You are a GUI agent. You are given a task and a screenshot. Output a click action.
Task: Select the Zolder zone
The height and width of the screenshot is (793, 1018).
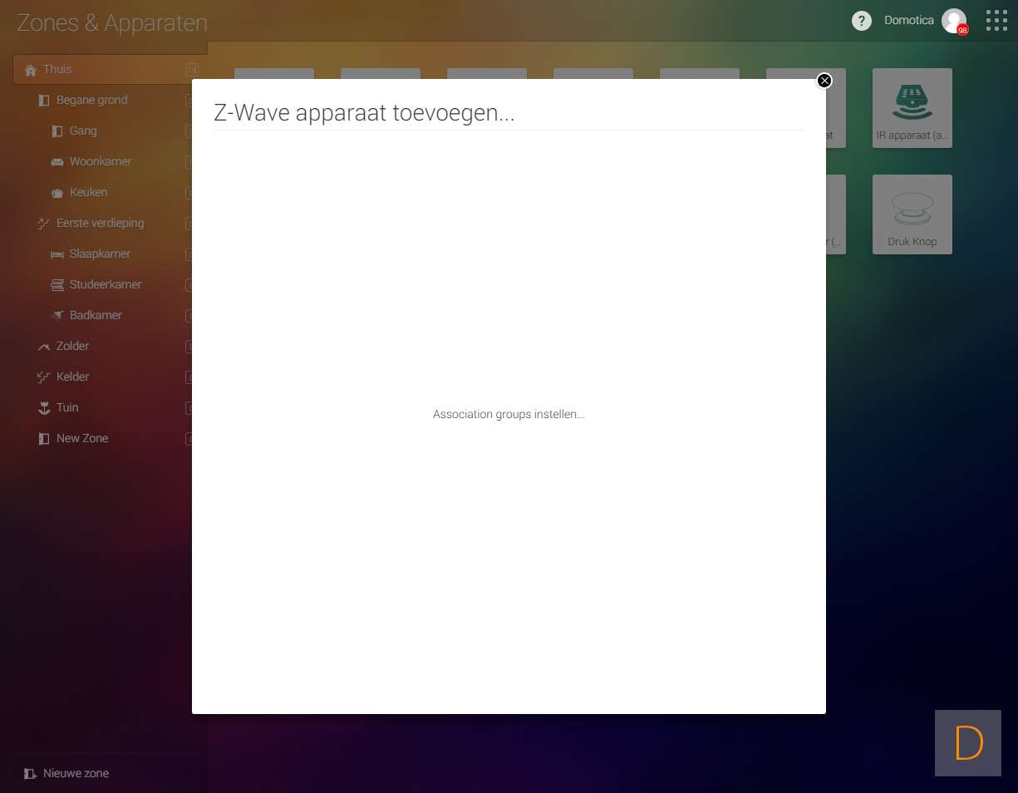(x=72, y=347)
